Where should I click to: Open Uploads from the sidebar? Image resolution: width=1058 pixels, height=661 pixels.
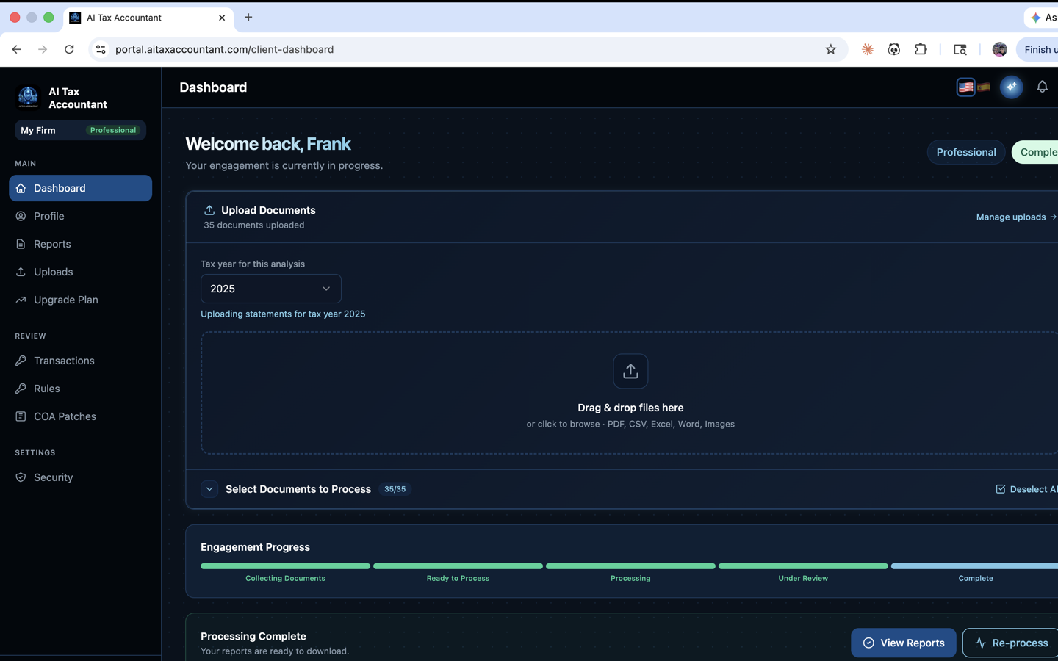tap(80, 272)
